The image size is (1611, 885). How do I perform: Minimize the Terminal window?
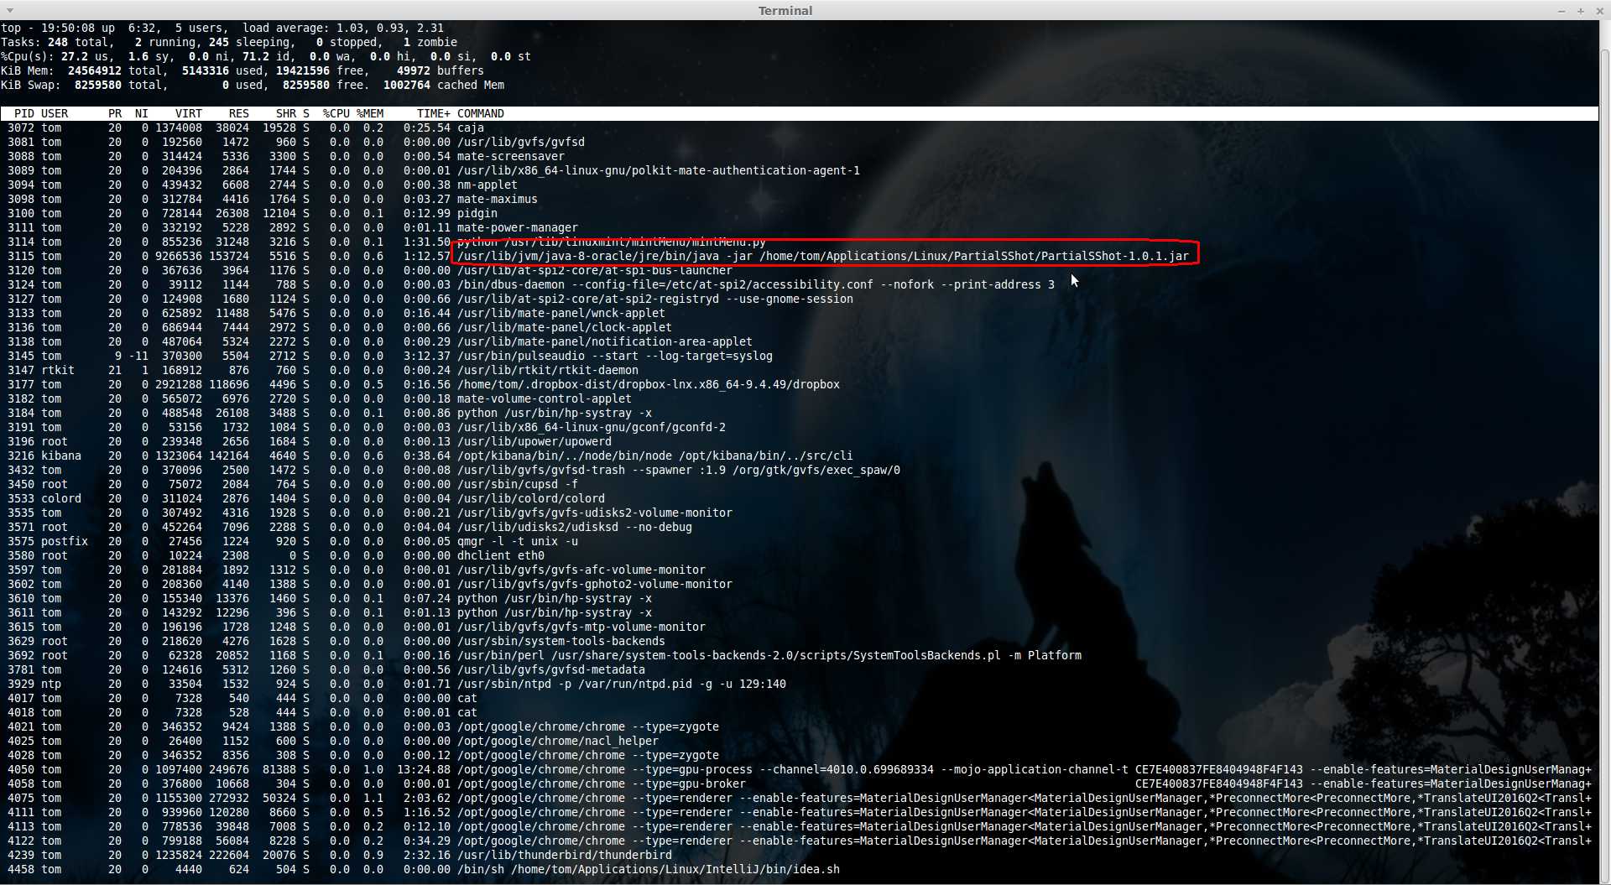1561,11
